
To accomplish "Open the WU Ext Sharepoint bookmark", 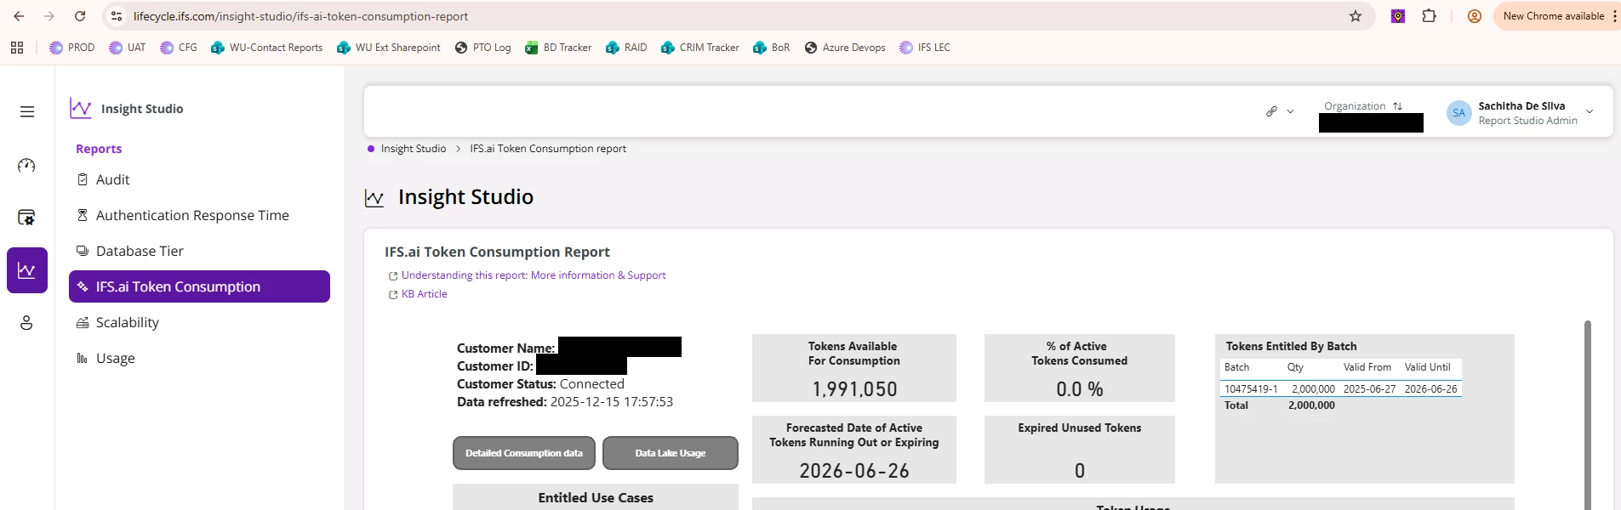I will [x=389, y=48].
